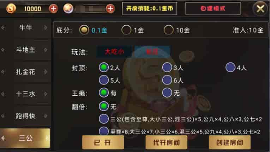Screen dimensions: 270x152
Task: Click the purple diamond currency icon
Action: [x=68, y=8]
